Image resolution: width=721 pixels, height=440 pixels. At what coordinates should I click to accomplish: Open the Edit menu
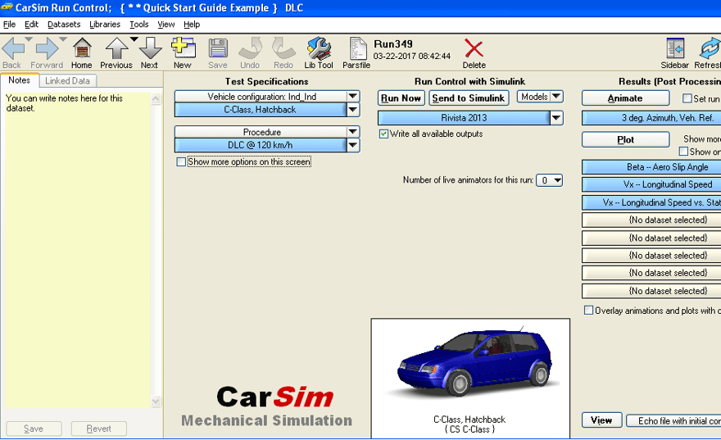click(x=31, y=25)
